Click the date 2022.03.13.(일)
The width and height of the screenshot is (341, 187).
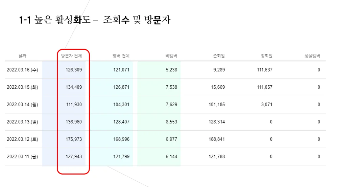[22, 122]
